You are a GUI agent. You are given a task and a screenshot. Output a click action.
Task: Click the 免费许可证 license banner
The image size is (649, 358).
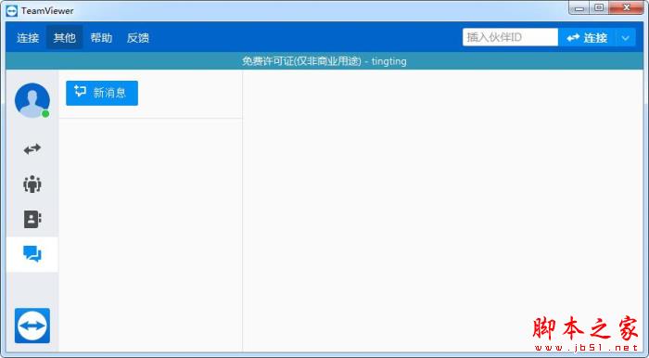point(324,61)
